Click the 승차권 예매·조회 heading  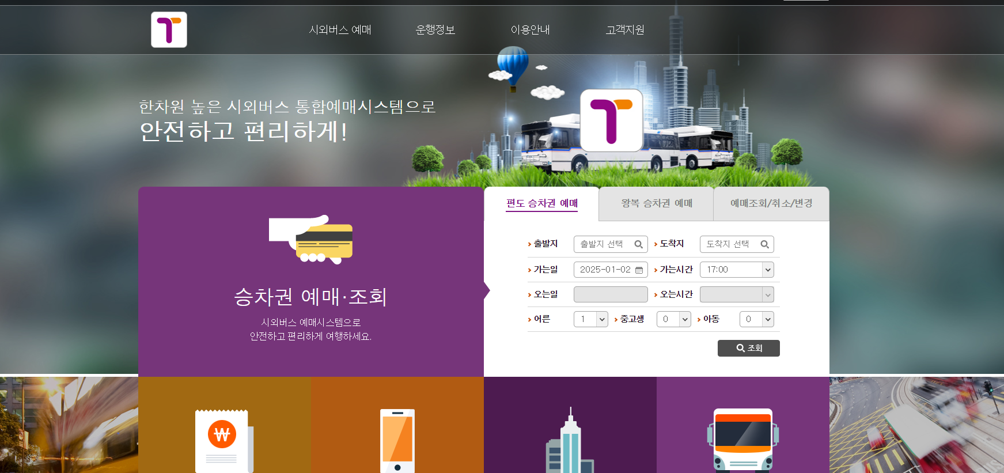click(x=310, y=297)
